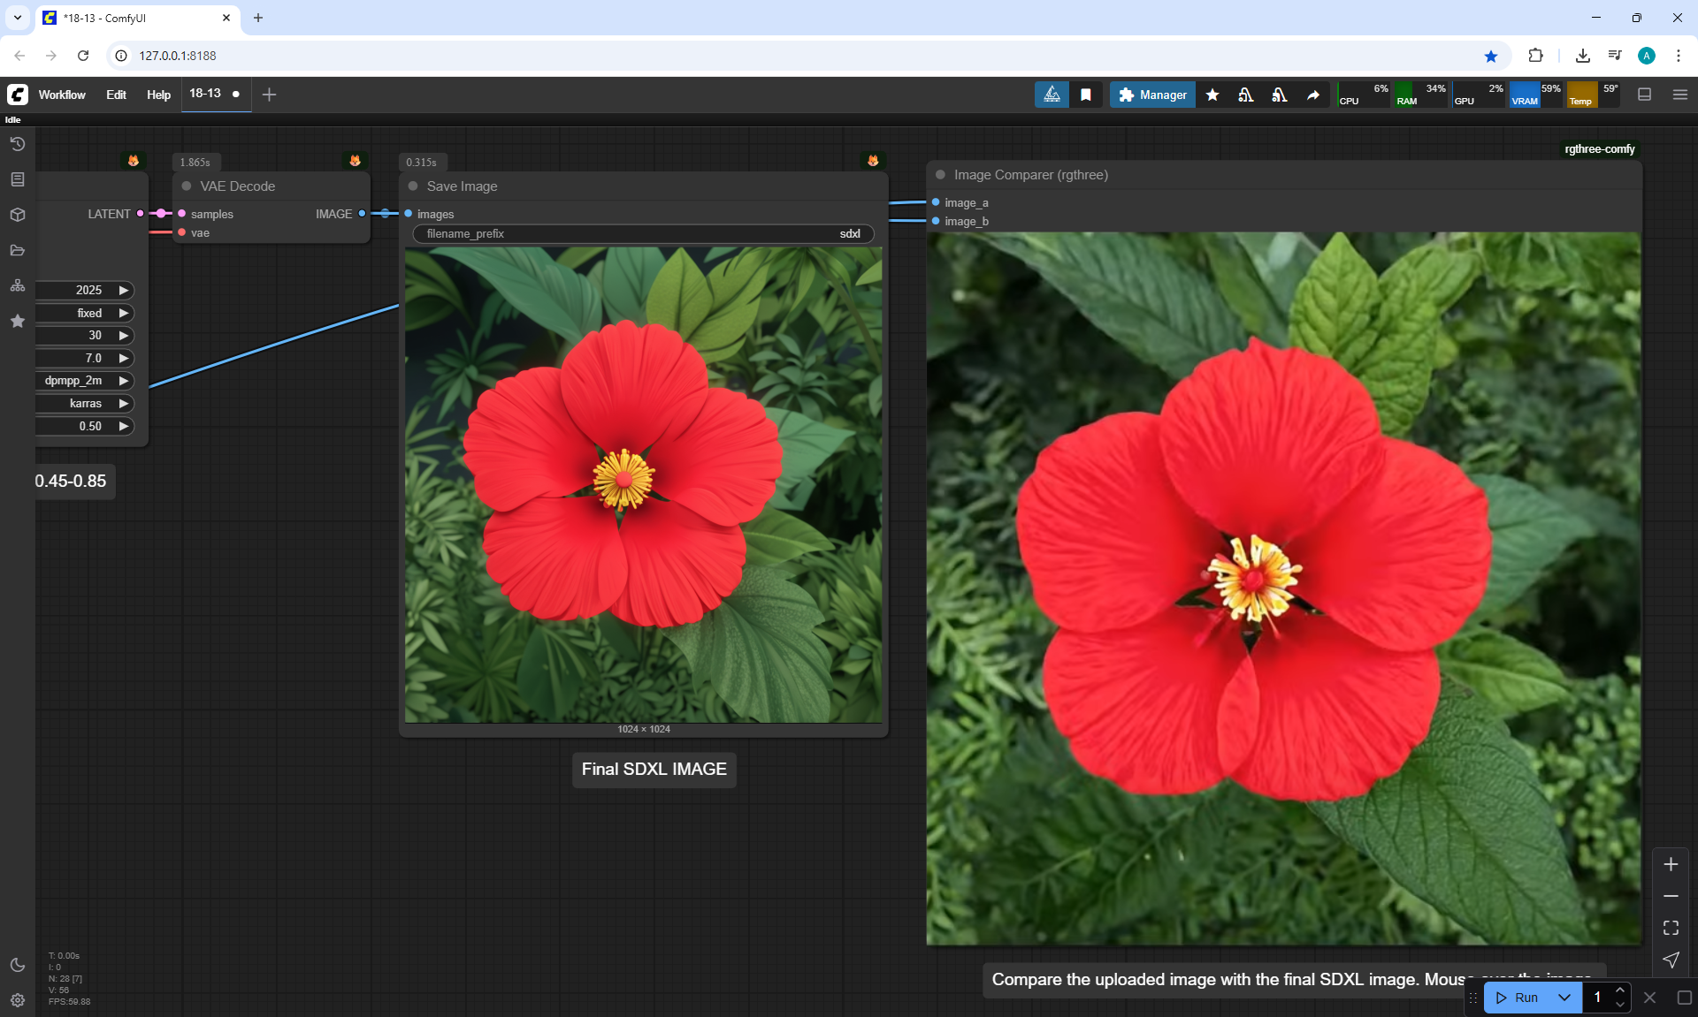The image size is (1698, 1017).
Task: Open the Run button dropdown arrow
Action: point(1564,998)
